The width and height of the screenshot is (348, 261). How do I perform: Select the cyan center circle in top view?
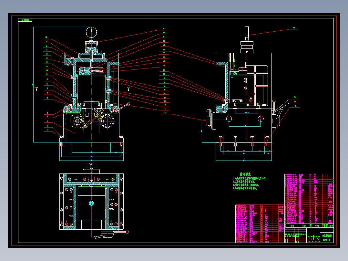[x=91, y=203]
